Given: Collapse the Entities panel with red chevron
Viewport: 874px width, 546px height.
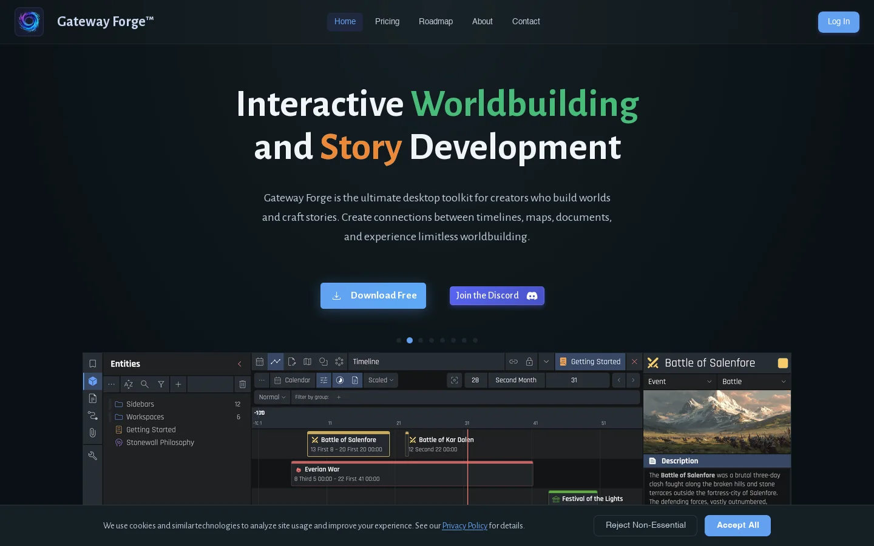Looking at the screenshot, I should [x=239, y=364].
